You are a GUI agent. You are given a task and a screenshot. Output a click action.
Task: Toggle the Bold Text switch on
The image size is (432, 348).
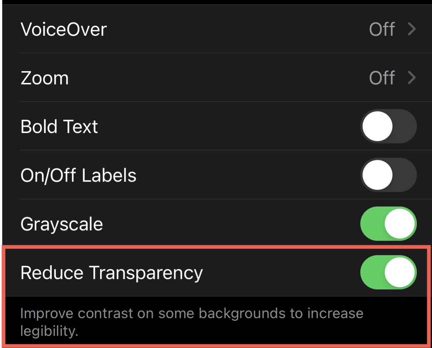pos(388,126)
